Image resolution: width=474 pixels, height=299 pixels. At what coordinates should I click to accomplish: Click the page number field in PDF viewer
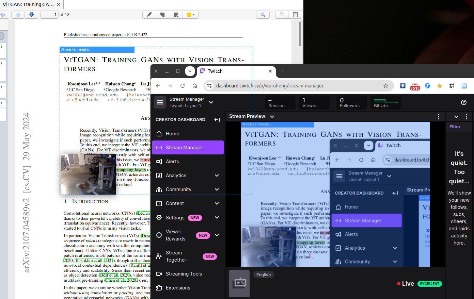point(49,15)
